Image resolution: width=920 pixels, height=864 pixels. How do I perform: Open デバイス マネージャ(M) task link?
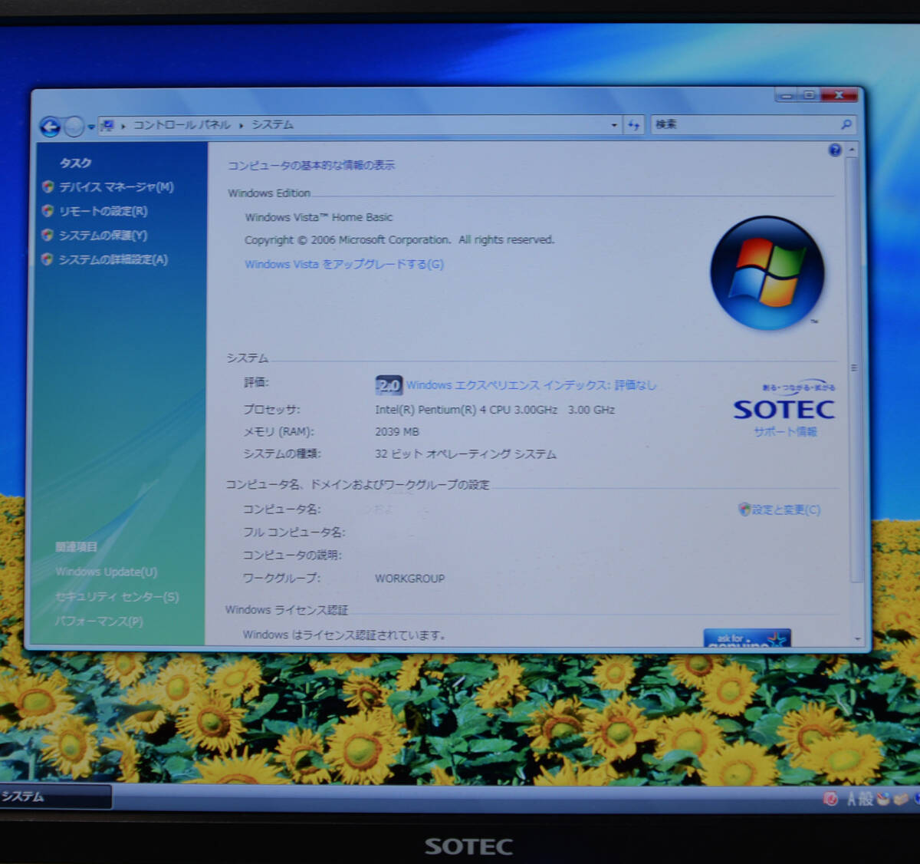click(117, 187)
